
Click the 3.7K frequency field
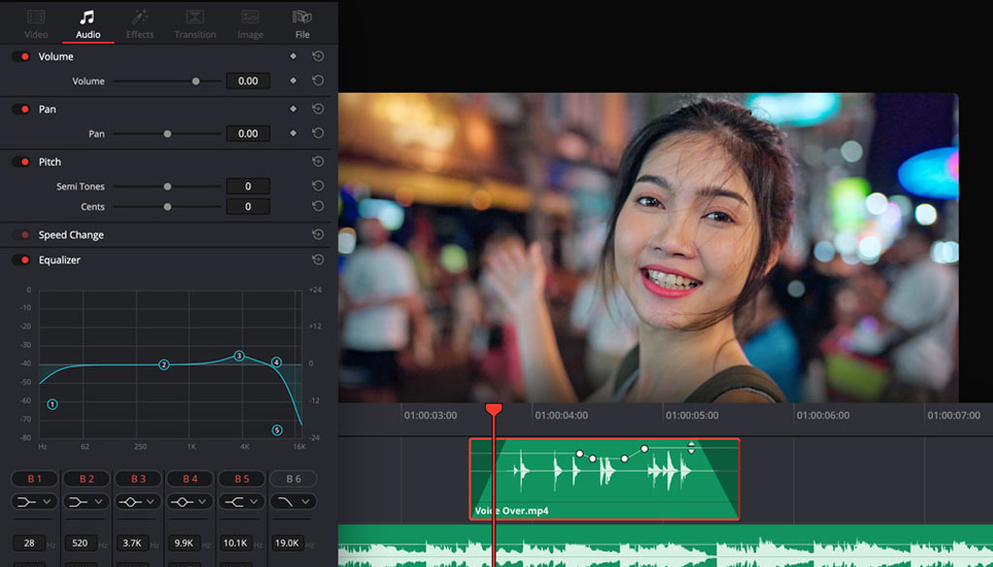(133, 543)
